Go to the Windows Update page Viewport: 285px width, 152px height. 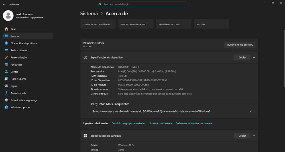coord(28,108)
